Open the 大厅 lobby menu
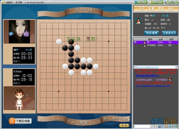The image size is (179, 129). pos(141,9)
